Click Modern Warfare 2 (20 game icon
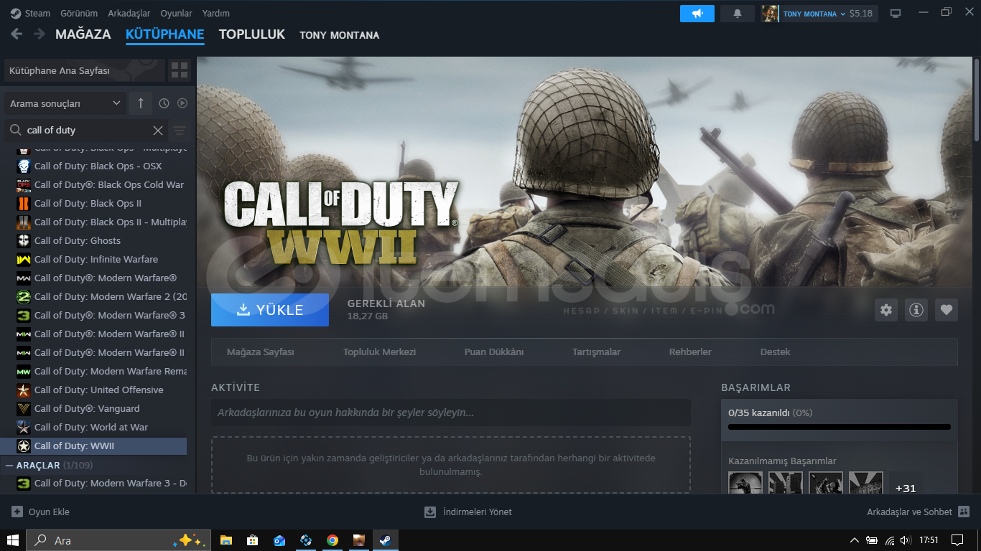 pyautogui.click(x=24, y=296)
